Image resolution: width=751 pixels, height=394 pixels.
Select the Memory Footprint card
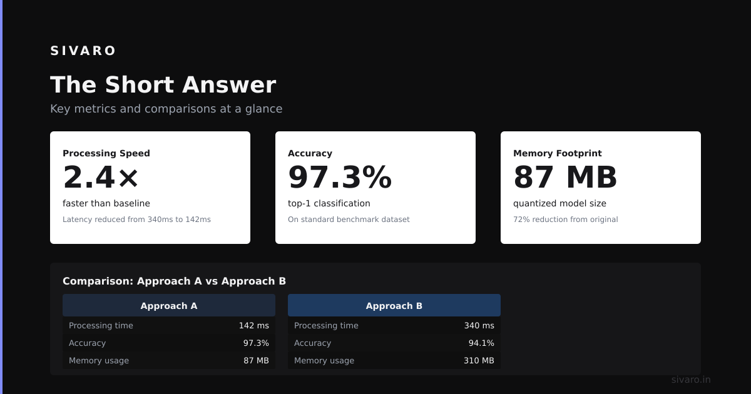pyautogui.click(x=601, y=188)
